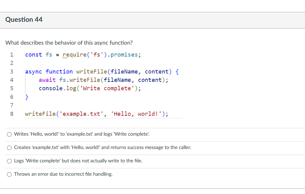
Task: Click the "Question 44" heading text
Action: coord(24,19)
